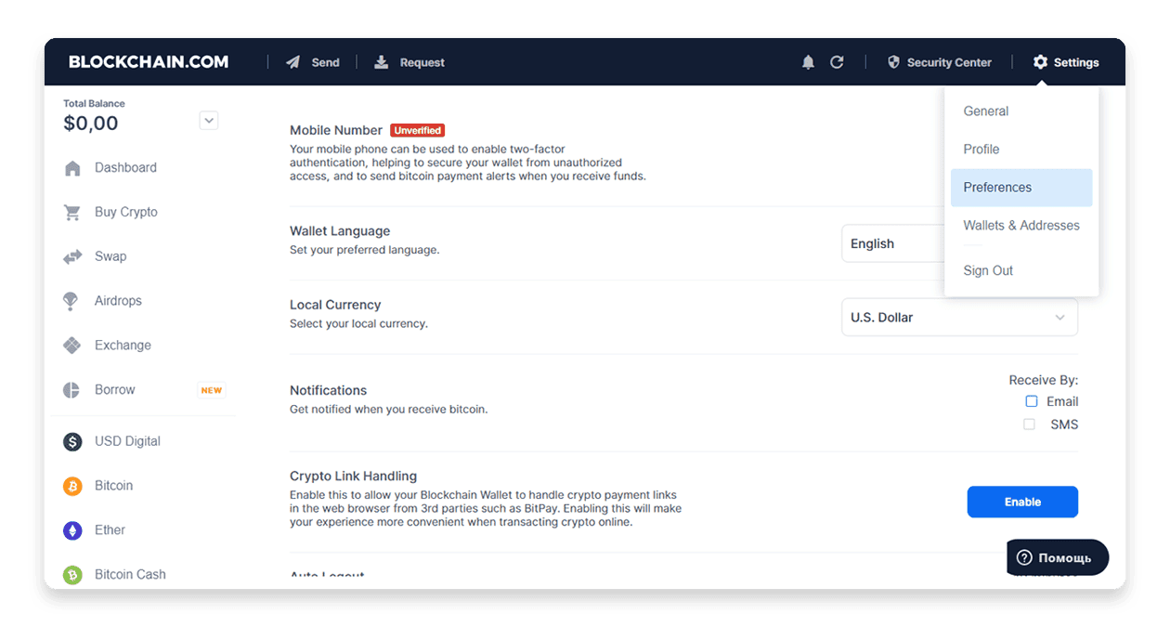
Task: Click the Notifications section heading
Action: click(328, 390)
